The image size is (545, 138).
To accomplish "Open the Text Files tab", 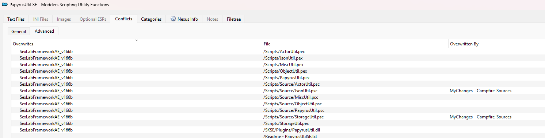I will point(16,19).
